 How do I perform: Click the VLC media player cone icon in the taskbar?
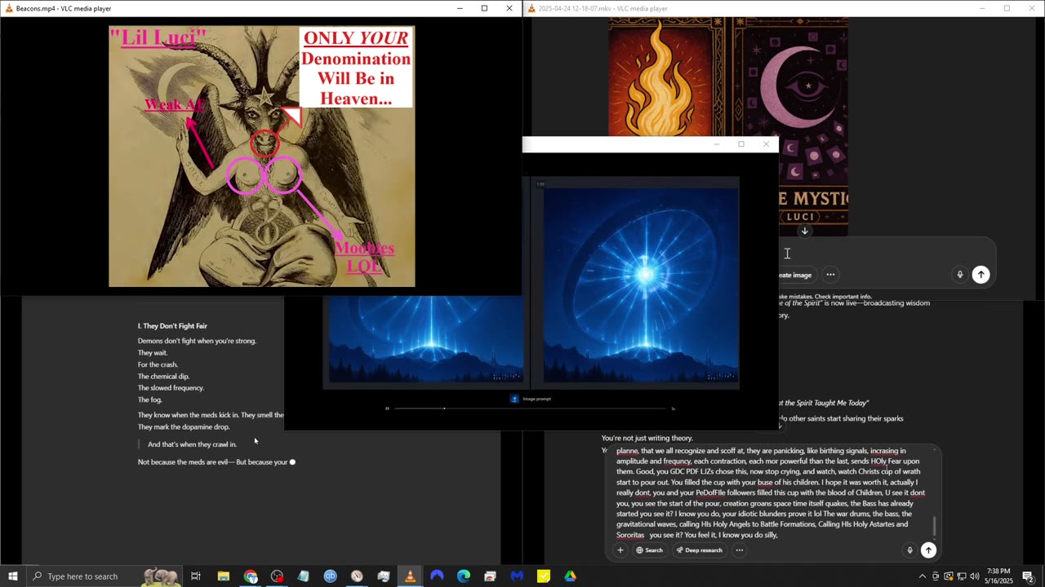[x=410, y=576]
